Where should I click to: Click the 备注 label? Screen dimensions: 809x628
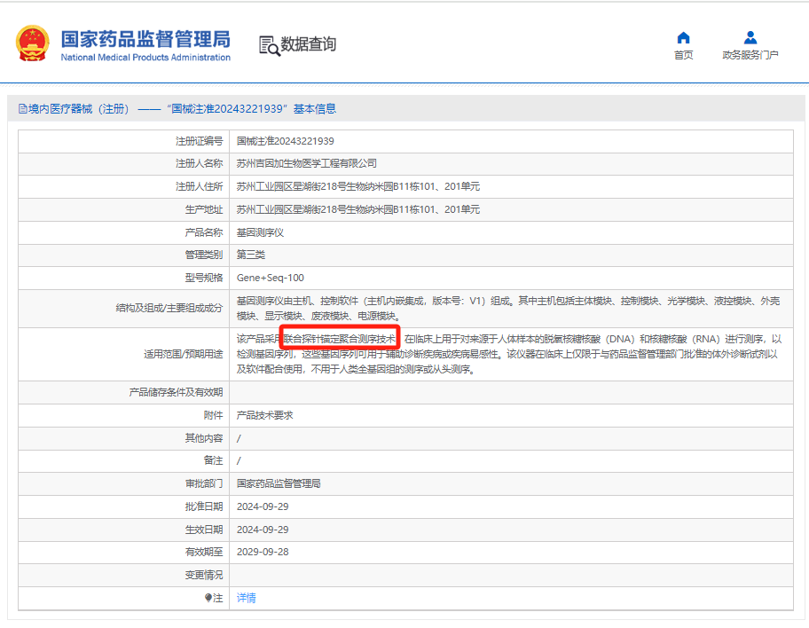[213, 460]
